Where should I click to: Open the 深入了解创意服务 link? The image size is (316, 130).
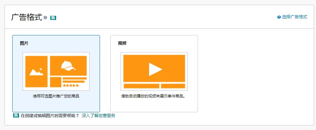pyautogui.click(x=98, y=116)
